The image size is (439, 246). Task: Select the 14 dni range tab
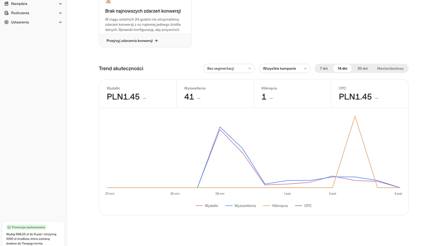(x=343, y=68)
